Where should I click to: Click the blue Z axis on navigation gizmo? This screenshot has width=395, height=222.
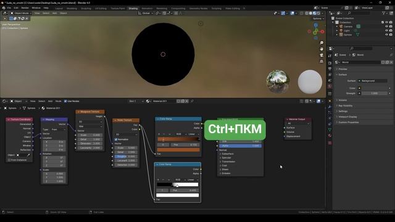point(315,25)
